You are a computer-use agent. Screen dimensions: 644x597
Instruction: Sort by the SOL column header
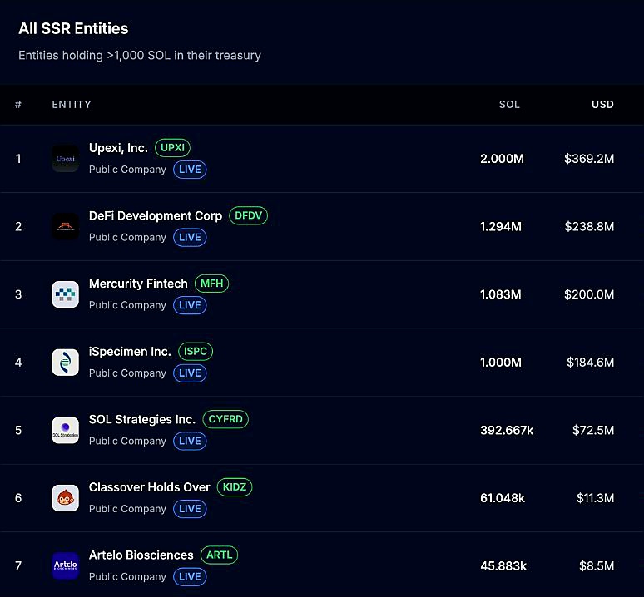[x=509, y=105]
